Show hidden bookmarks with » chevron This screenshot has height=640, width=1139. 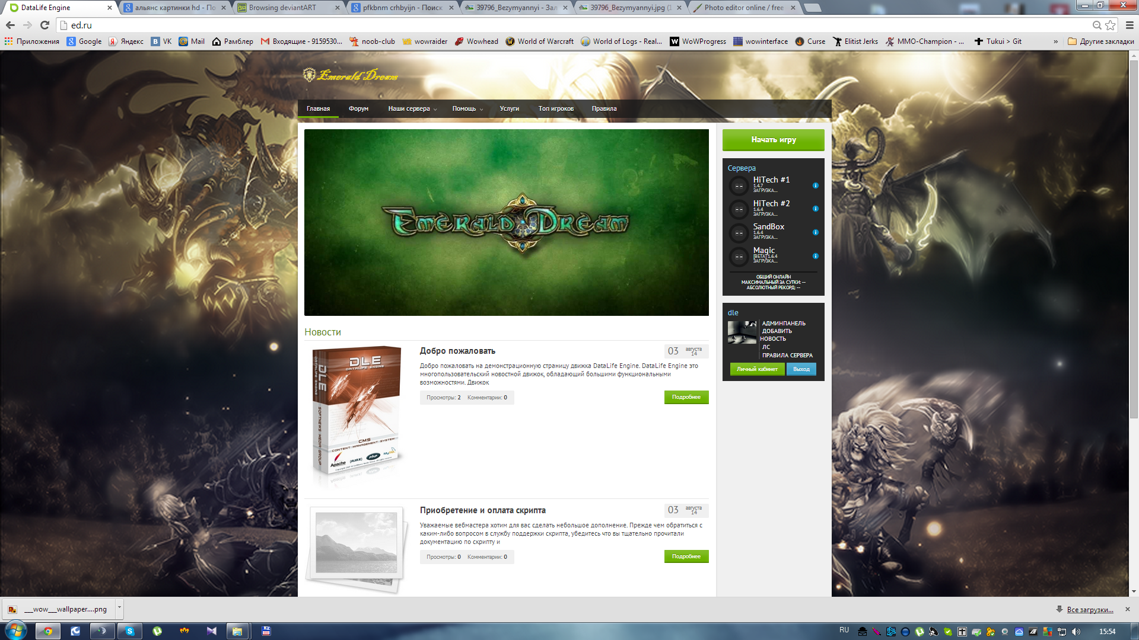(1055, 41)
